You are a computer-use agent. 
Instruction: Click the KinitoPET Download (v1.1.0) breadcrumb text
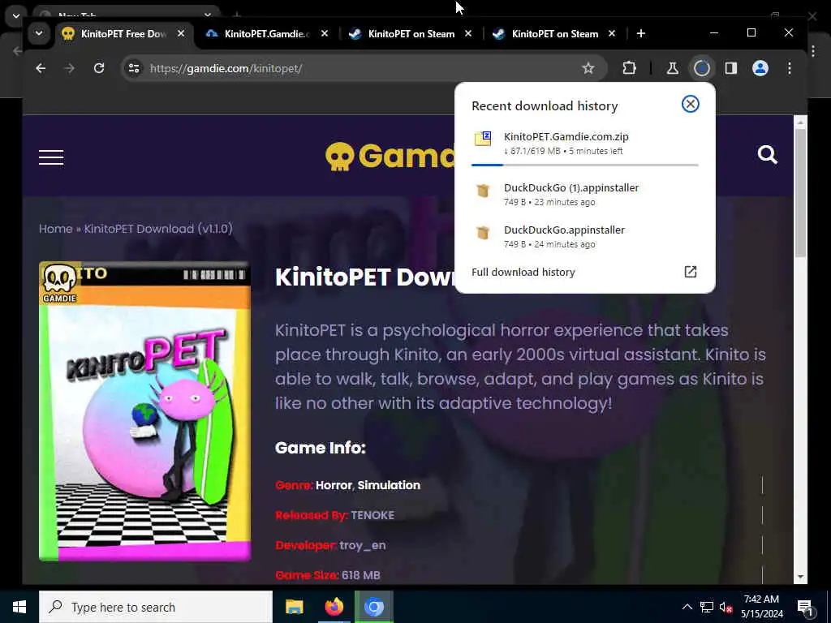click(x=158, y=229)
